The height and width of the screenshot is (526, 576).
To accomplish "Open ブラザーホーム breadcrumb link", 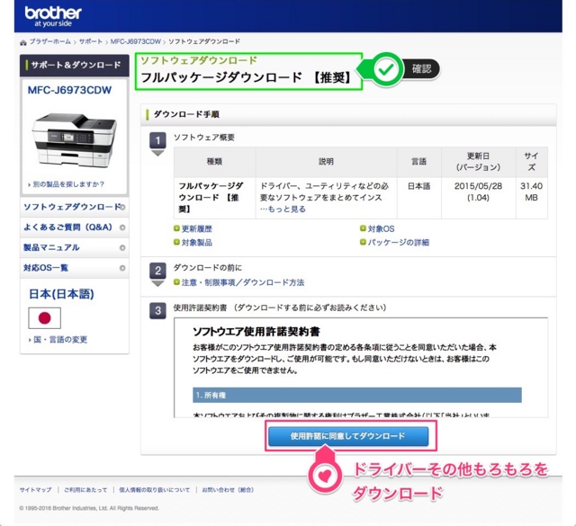I will [x=50, y=41].
